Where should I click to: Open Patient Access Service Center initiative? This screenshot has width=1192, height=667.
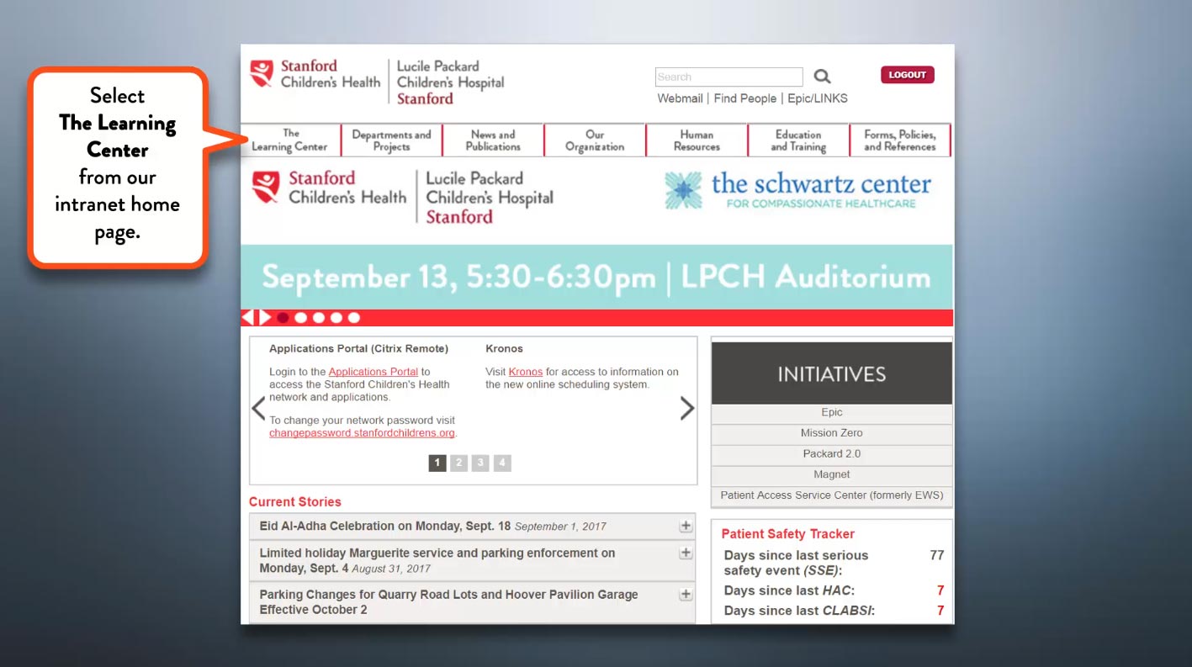pyautogui.click(x=832, y=495)
